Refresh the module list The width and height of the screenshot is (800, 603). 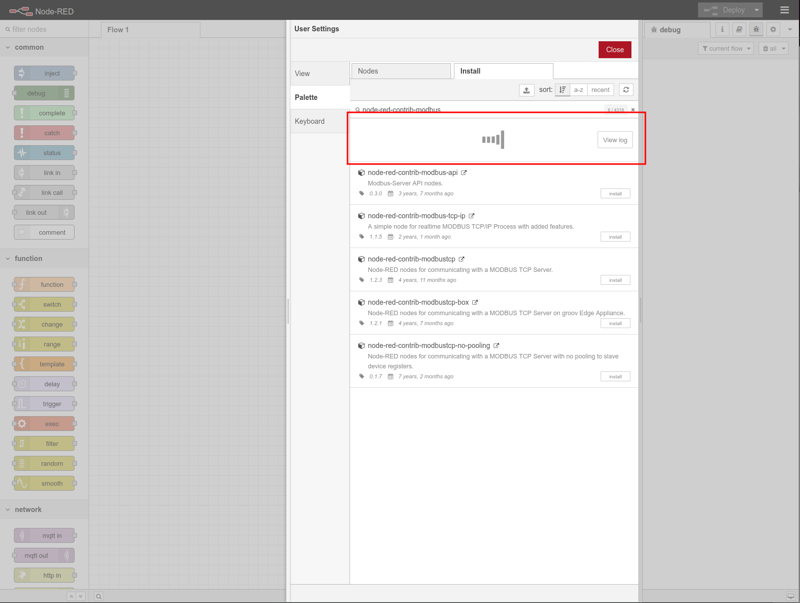626,90
